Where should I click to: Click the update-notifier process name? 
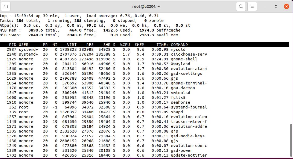click(x=189, y=155)
